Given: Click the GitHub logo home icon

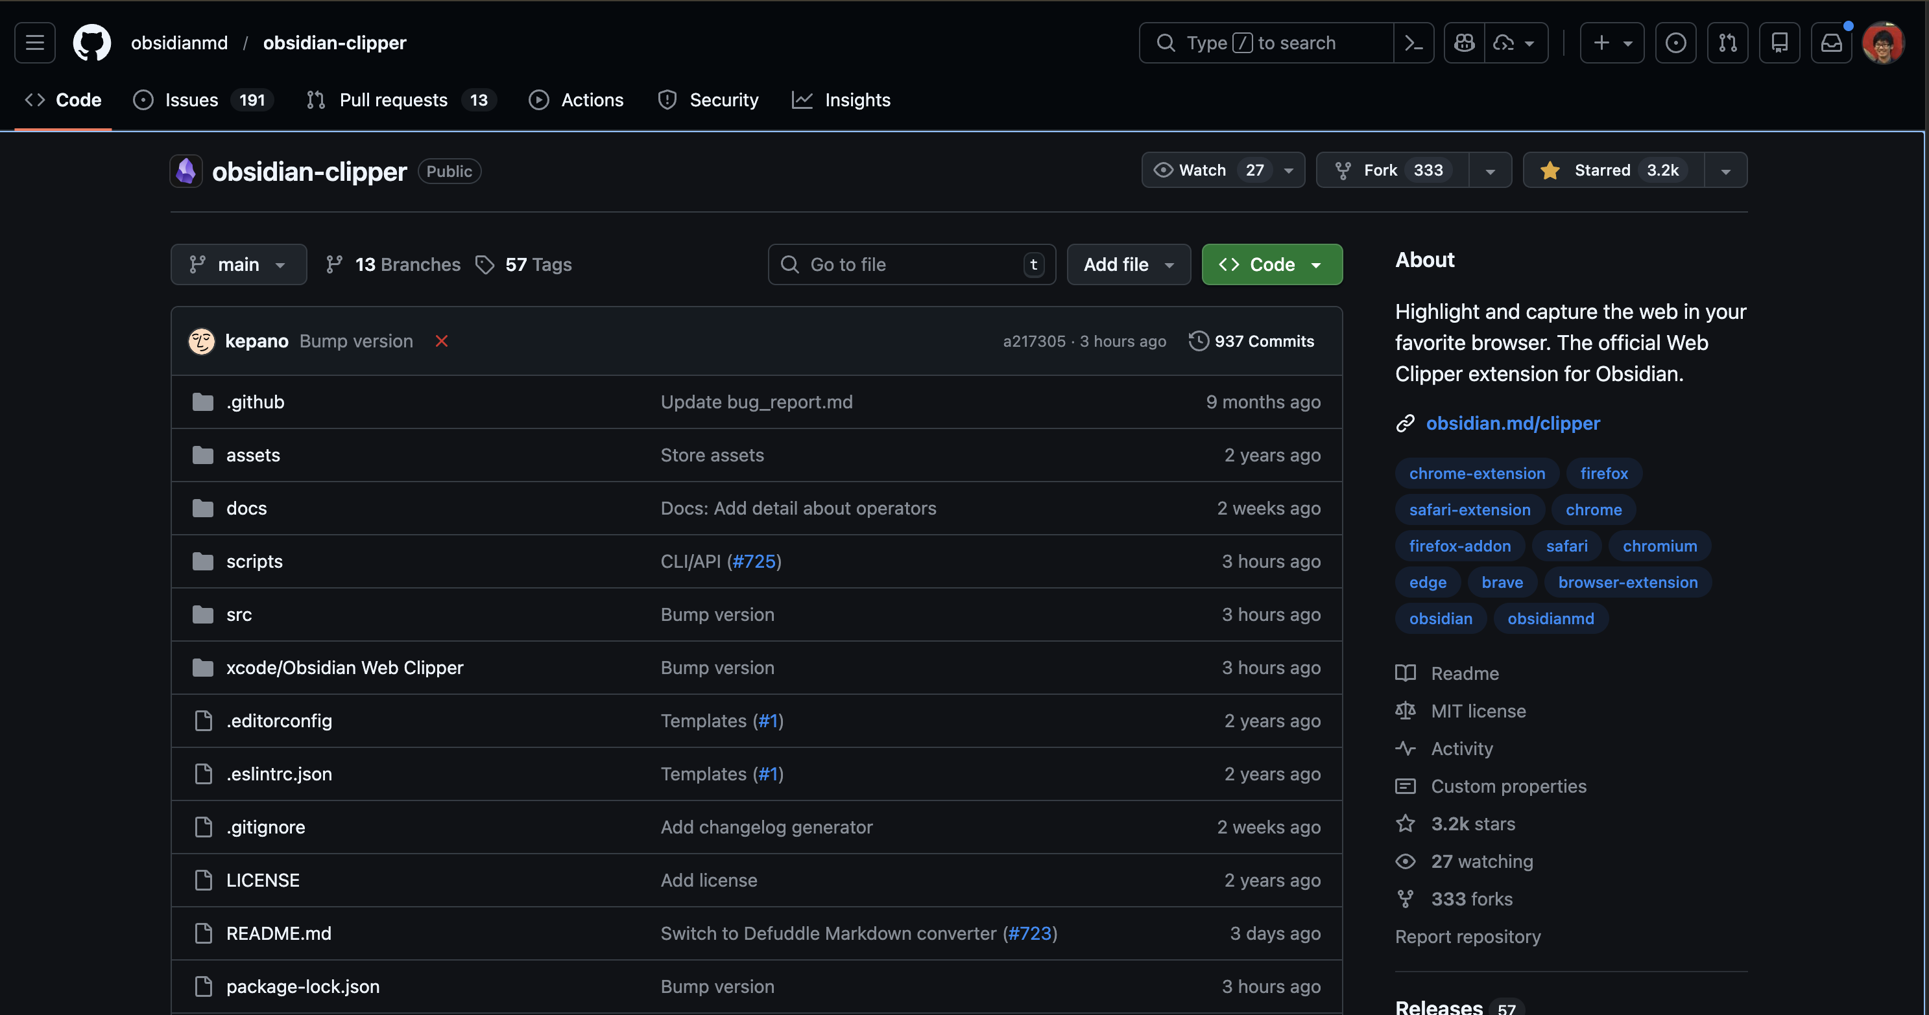Looking at the screenshot, I should tap(91, 43).
